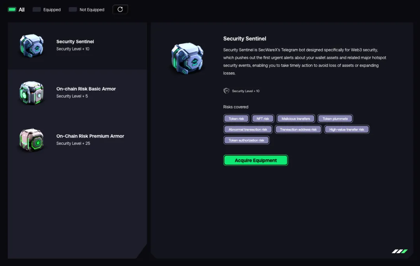Screen dimensions: 420x266
Task: Click the refresh icon button
Action: coord(120,10)
